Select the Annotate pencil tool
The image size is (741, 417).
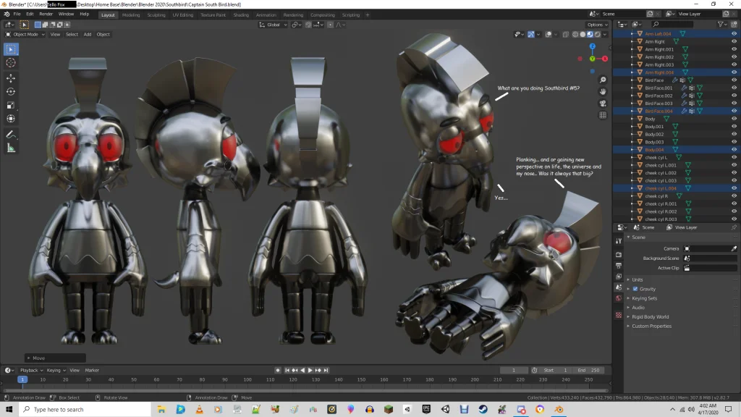[x=11, y=135]
